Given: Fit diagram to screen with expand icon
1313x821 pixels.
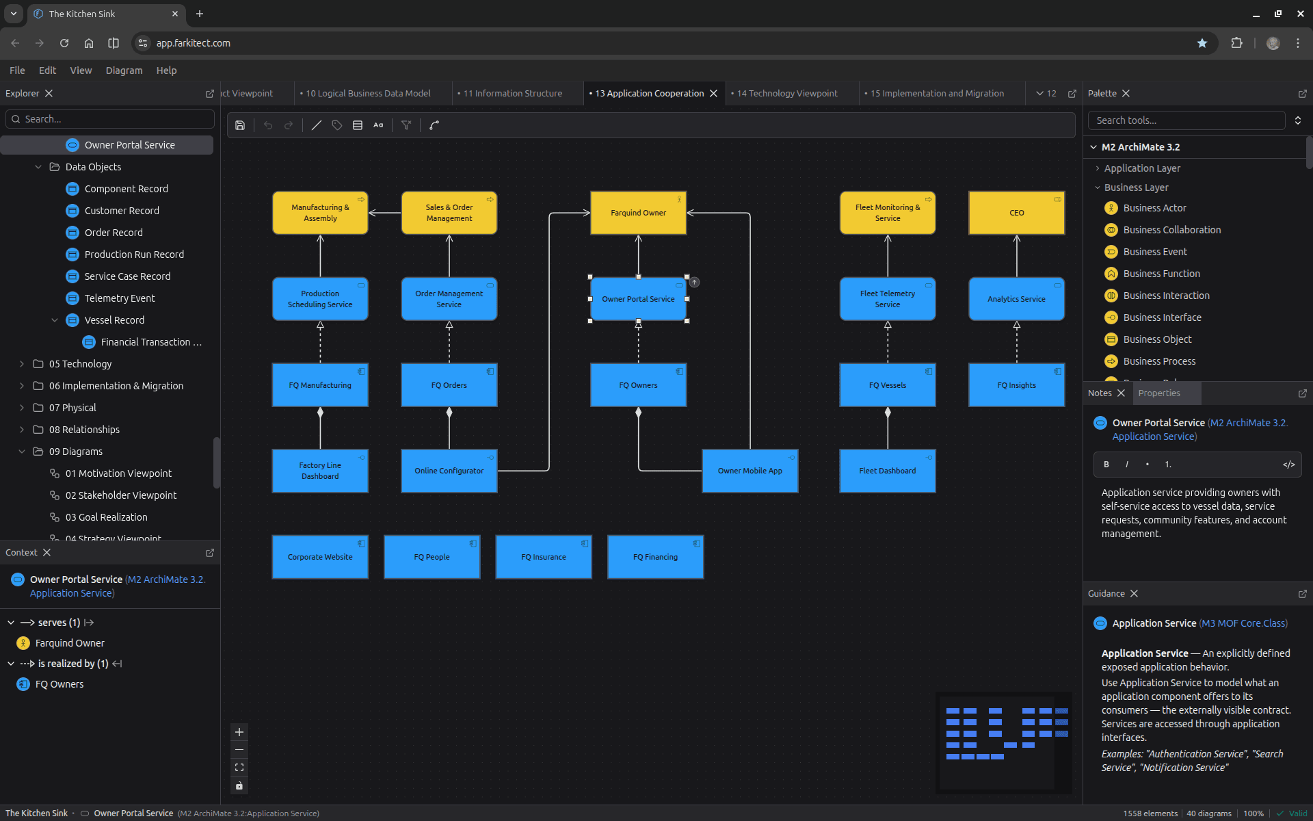Looking at the screenshot, I should [x=239, y=768].
